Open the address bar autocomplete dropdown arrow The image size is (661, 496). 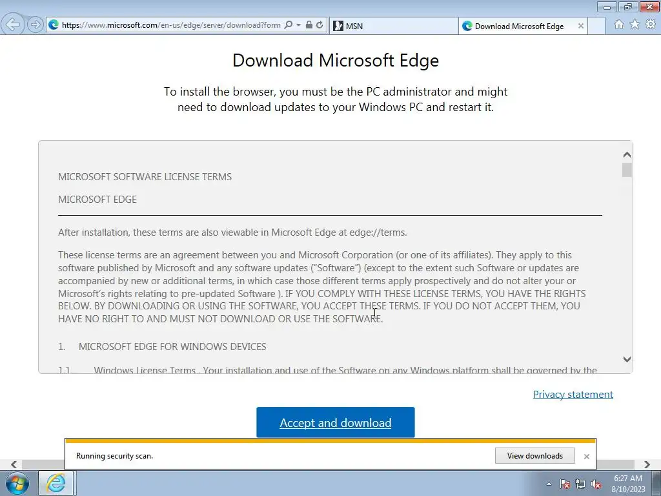(x=298, y=25)
